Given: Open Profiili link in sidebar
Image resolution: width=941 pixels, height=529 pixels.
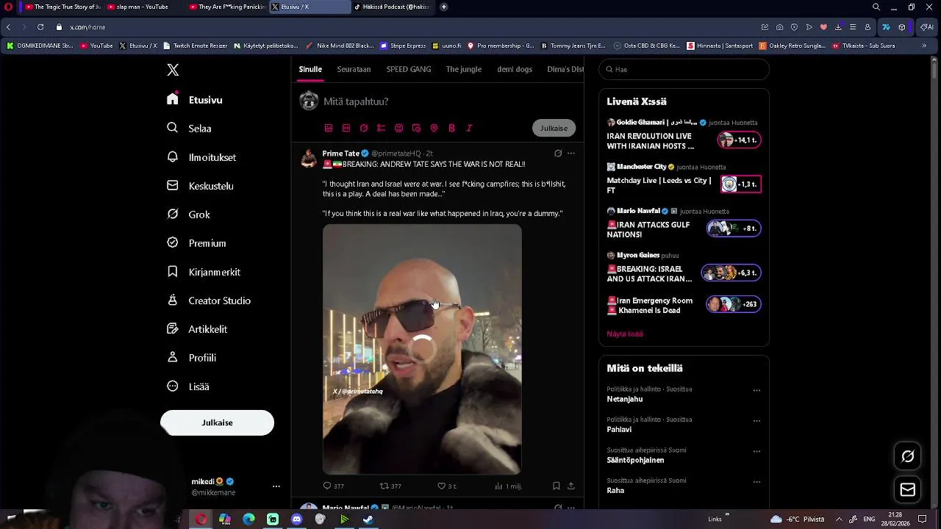Looking at the screenshot, I should (x=191, y=358).
